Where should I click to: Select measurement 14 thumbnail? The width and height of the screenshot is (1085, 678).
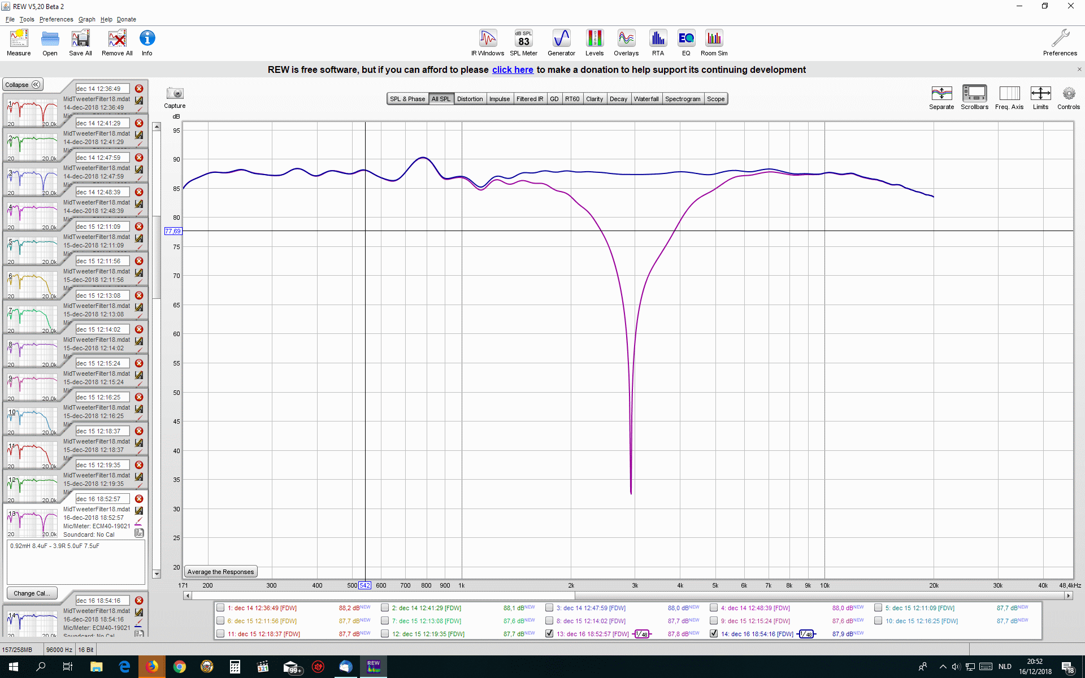pos(33,624)
